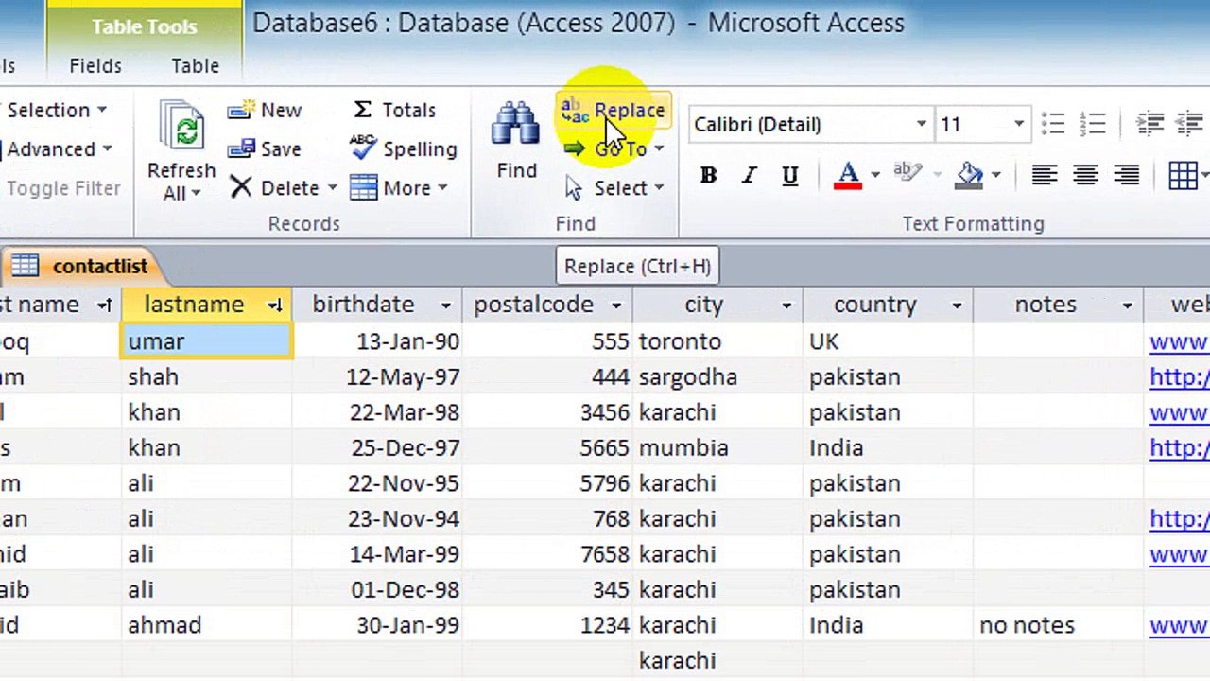Screen dimensions: 1210x681
Task: Click the Table Tools contextual tab
Action: pyautogui.click(x=145, y=26)
